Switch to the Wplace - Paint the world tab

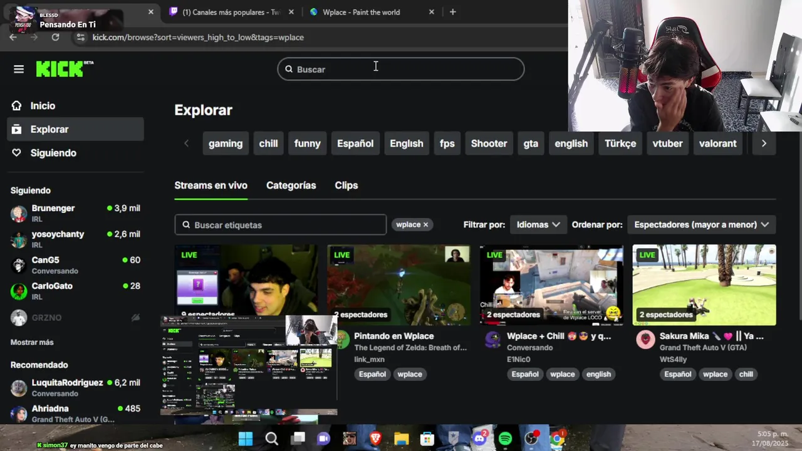(372, 12)
